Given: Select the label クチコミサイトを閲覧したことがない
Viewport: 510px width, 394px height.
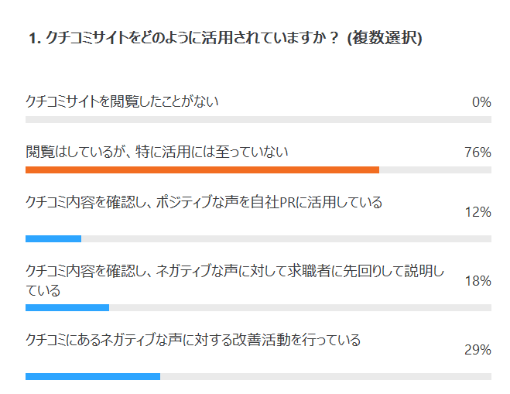Looking at the screenshot, I should point(122,101).
